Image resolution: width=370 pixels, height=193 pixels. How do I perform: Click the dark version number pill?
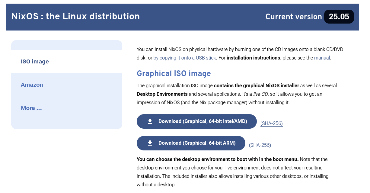click(x=339, y=17)
